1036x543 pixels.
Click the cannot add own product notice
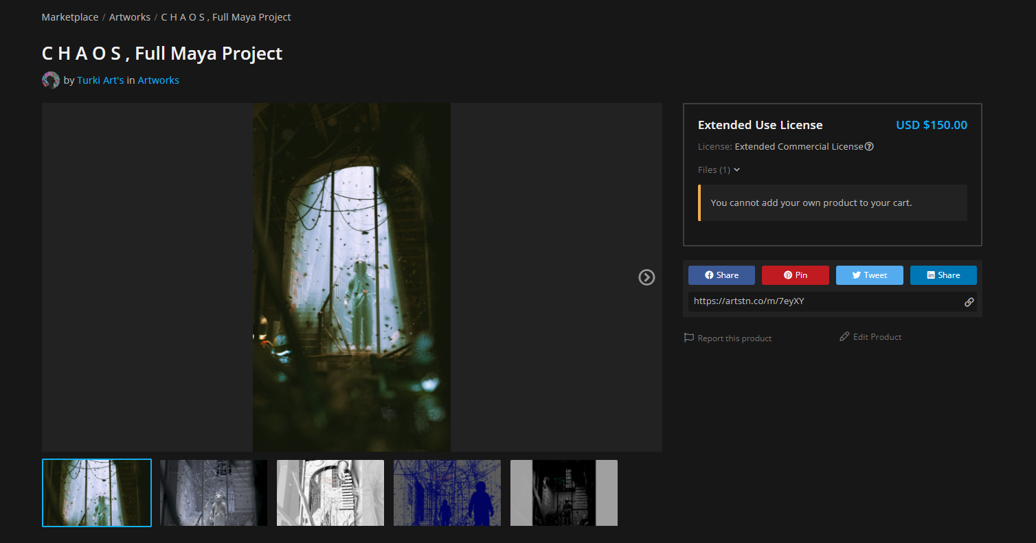tap(833, 203)
